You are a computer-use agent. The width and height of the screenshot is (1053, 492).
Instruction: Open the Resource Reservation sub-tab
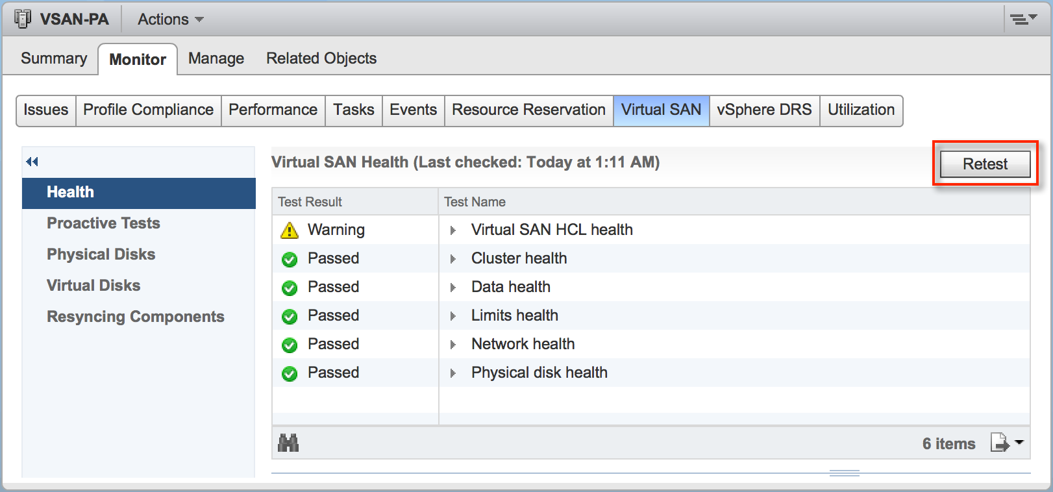click(x=529, y=110)
